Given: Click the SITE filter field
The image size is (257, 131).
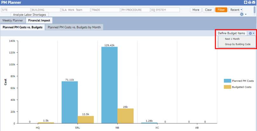Looking at the screenshot, I should click(16, 10).
